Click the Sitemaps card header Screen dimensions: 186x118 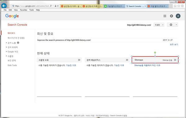pyautogui.click(x=155, y=60)
